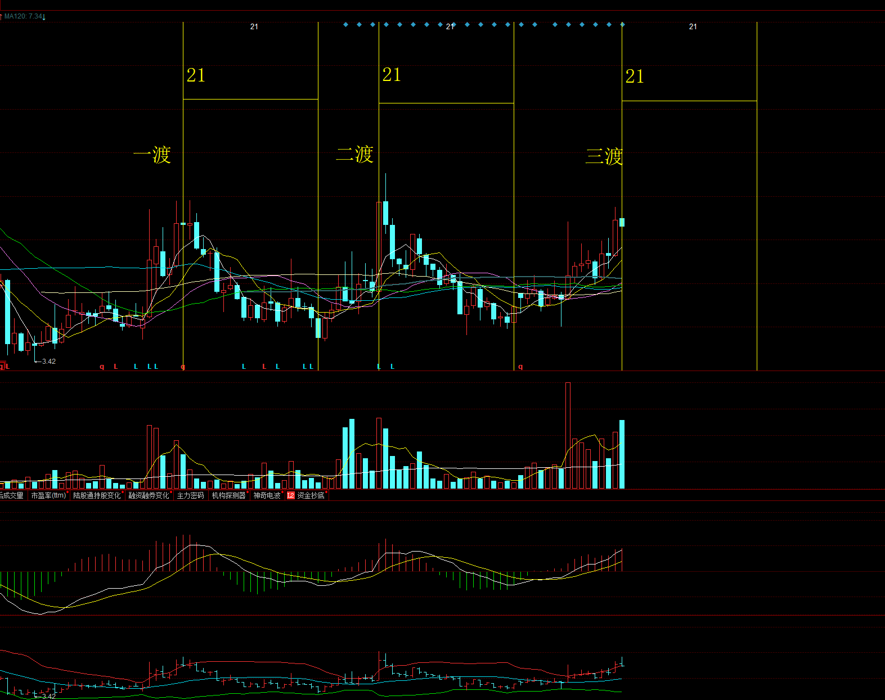The width and height of the screenshot is (885, 700).
Task: Open the 陆股通持股变化 indicator tab
Action: pyautogui.click(x=98, y=495)
